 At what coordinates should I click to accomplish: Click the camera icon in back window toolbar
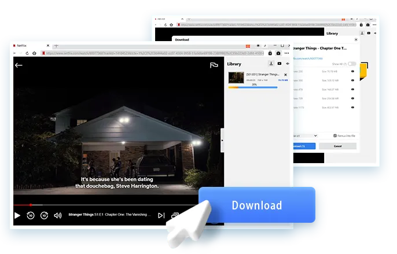[x=368, y=25]
